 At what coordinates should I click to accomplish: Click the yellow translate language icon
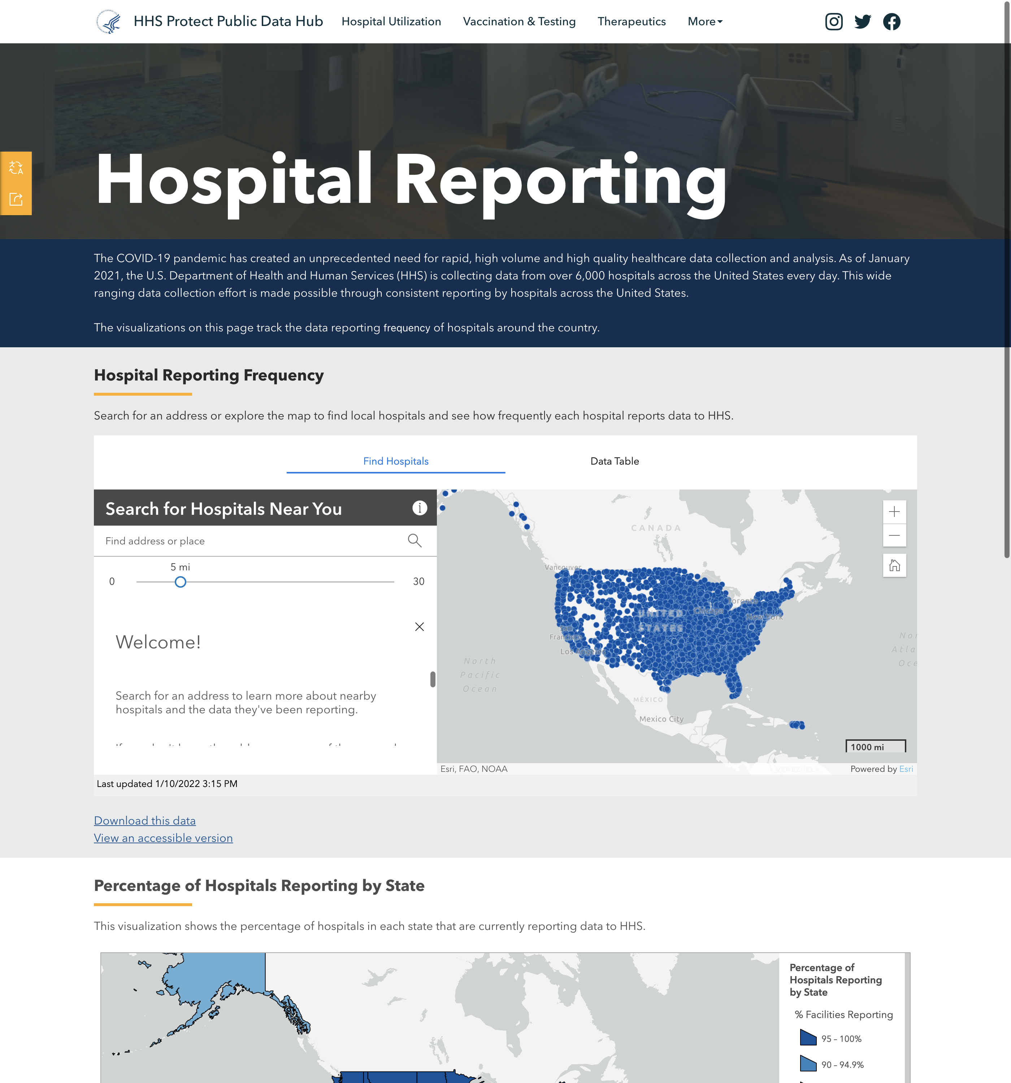16,167
